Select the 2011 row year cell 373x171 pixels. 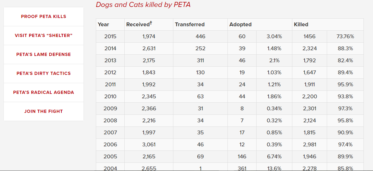(x=110, y=84)
